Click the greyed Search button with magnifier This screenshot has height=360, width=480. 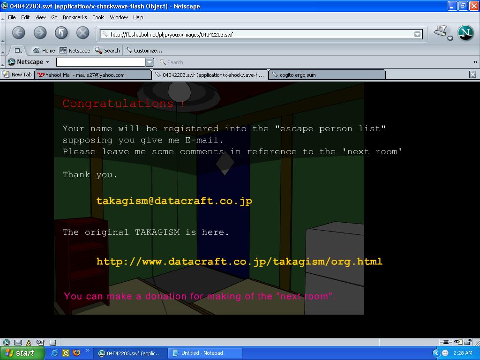pos(172,62)
